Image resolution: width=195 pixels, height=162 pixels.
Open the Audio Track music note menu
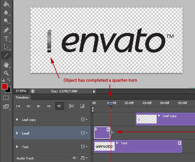click(84, 158)
